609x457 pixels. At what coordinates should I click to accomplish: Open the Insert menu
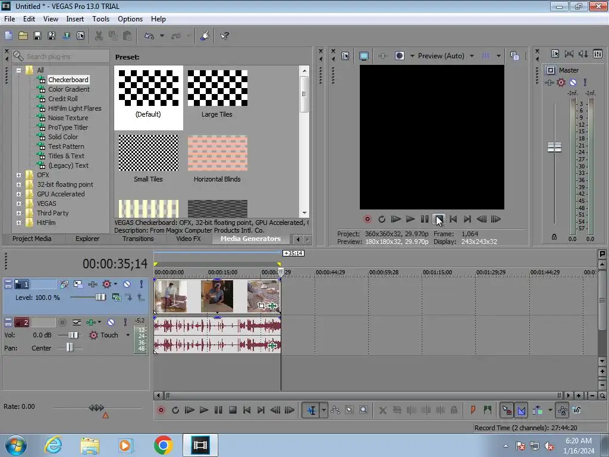pyautogui.click(x=75, y=19)
